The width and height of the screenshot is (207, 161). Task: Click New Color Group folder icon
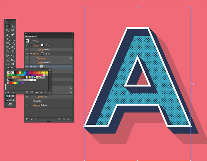(37, 93)
